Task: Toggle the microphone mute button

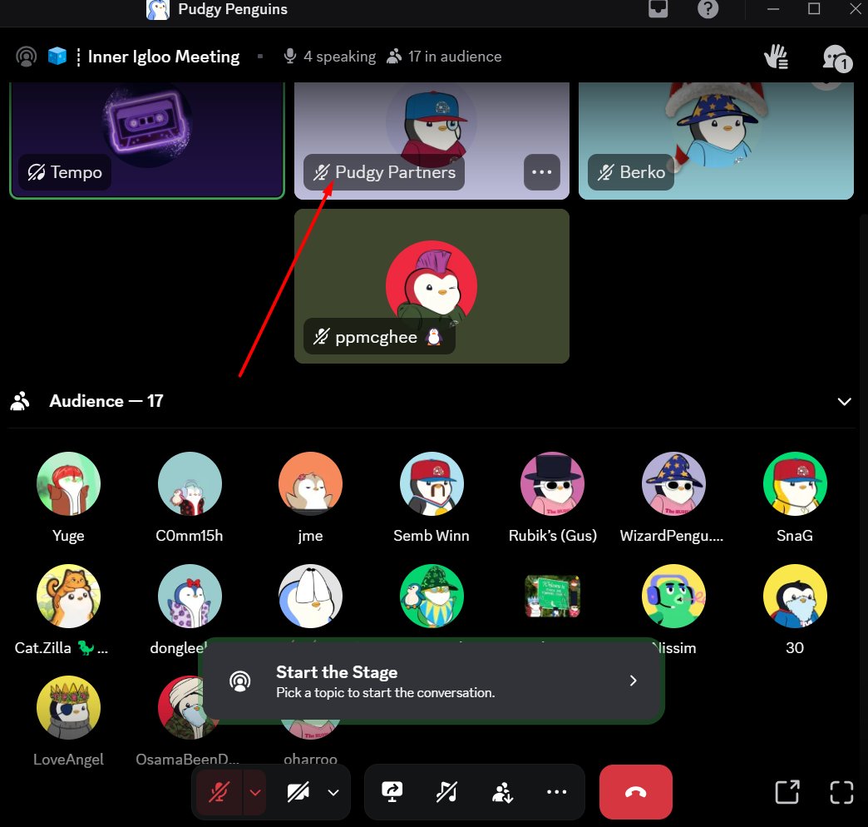Action: [x=219, y=792]
